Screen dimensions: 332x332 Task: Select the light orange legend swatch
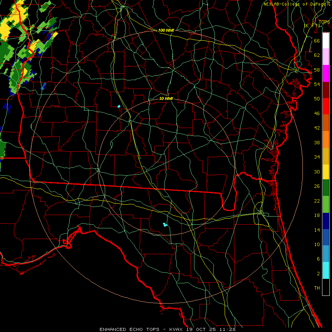(x=326, y=139)
